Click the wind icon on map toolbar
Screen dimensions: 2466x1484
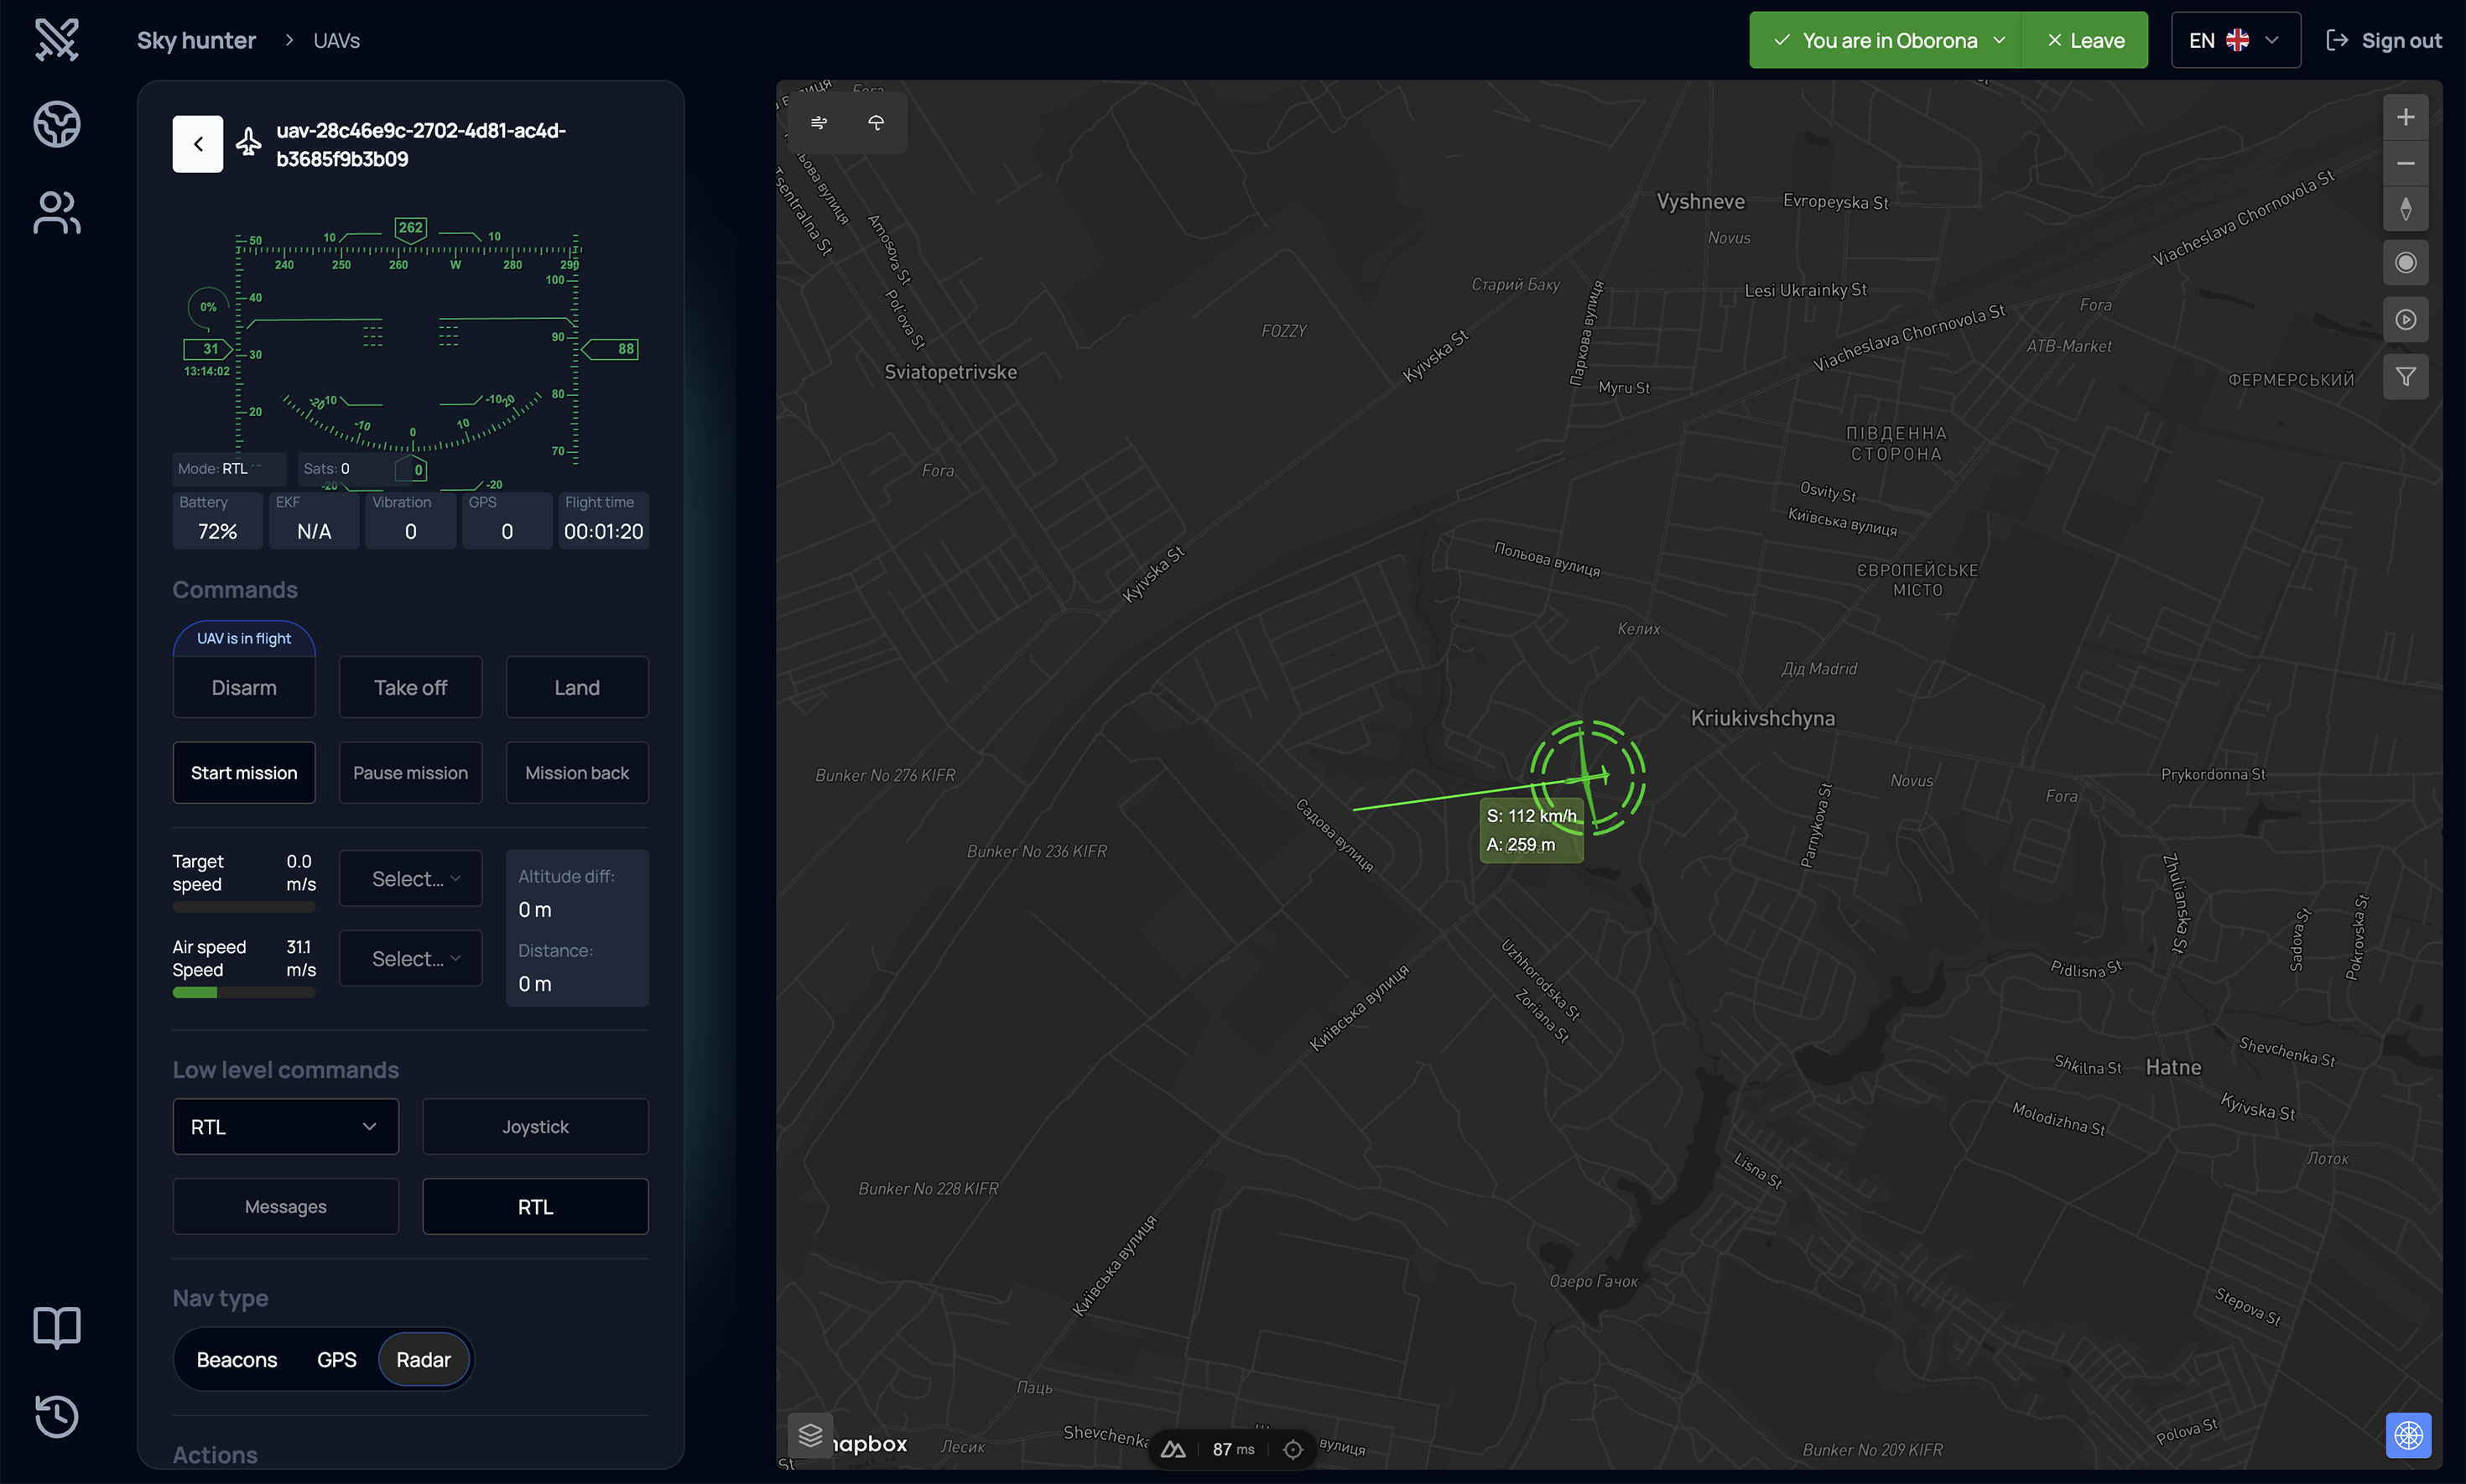coord(819,123)
